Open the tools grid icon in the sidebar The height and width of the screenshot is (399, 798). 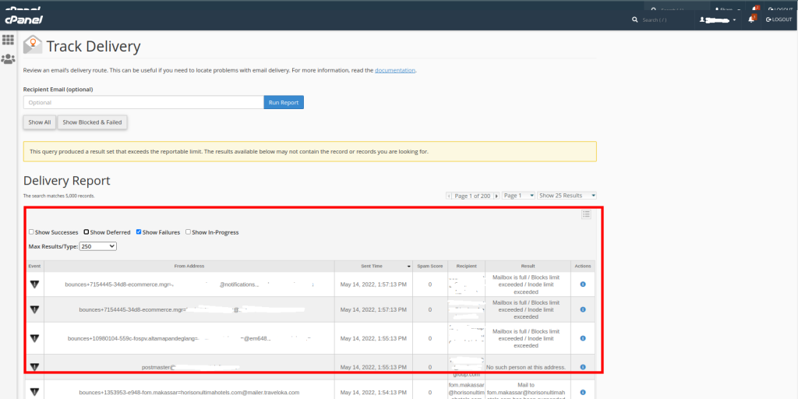(8, 40)
